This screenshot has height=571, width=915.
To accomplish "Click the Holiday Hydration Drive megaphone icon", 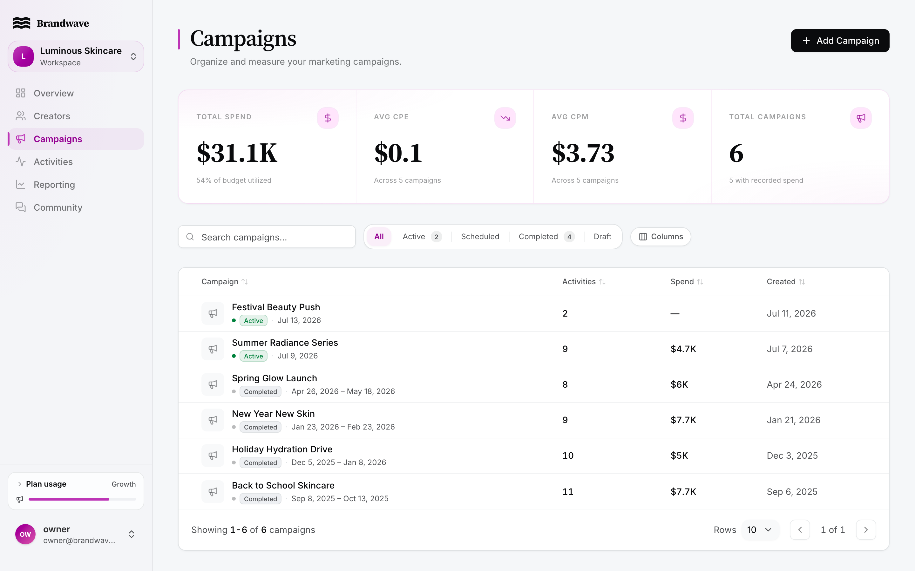I will click(x=213, y=456).
